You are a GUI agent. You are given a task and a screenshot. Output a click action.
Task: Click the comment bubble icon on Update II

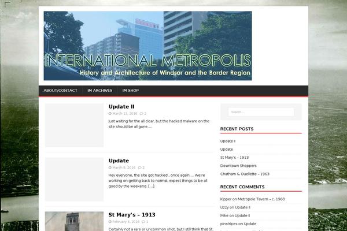coord(142,114)
